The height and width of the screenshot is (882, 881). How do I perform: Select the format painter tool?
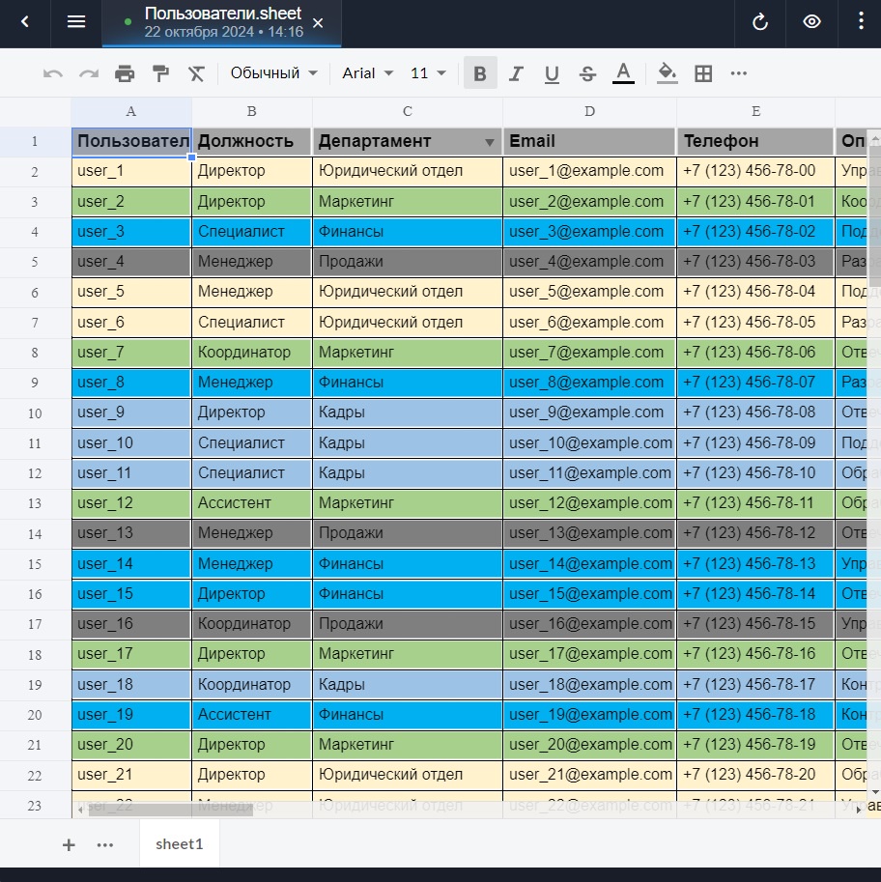point(161,73)
